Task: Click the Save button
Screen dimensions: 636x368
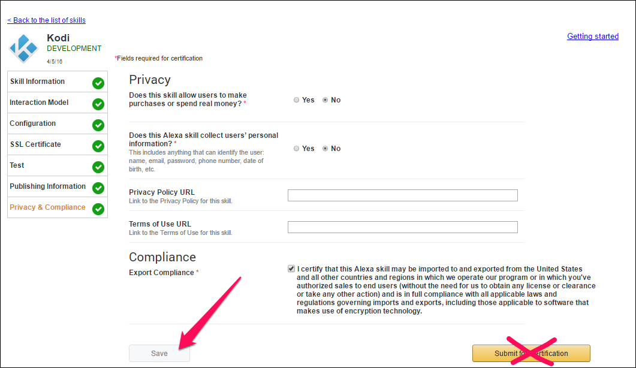Action: pos(159,354)
